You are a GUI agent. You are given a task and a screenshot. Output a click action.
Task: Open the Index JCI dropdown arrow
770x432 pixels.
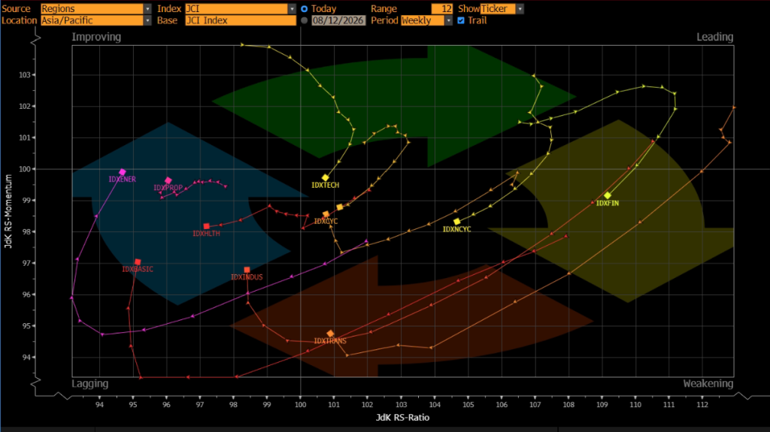[293, 9]
